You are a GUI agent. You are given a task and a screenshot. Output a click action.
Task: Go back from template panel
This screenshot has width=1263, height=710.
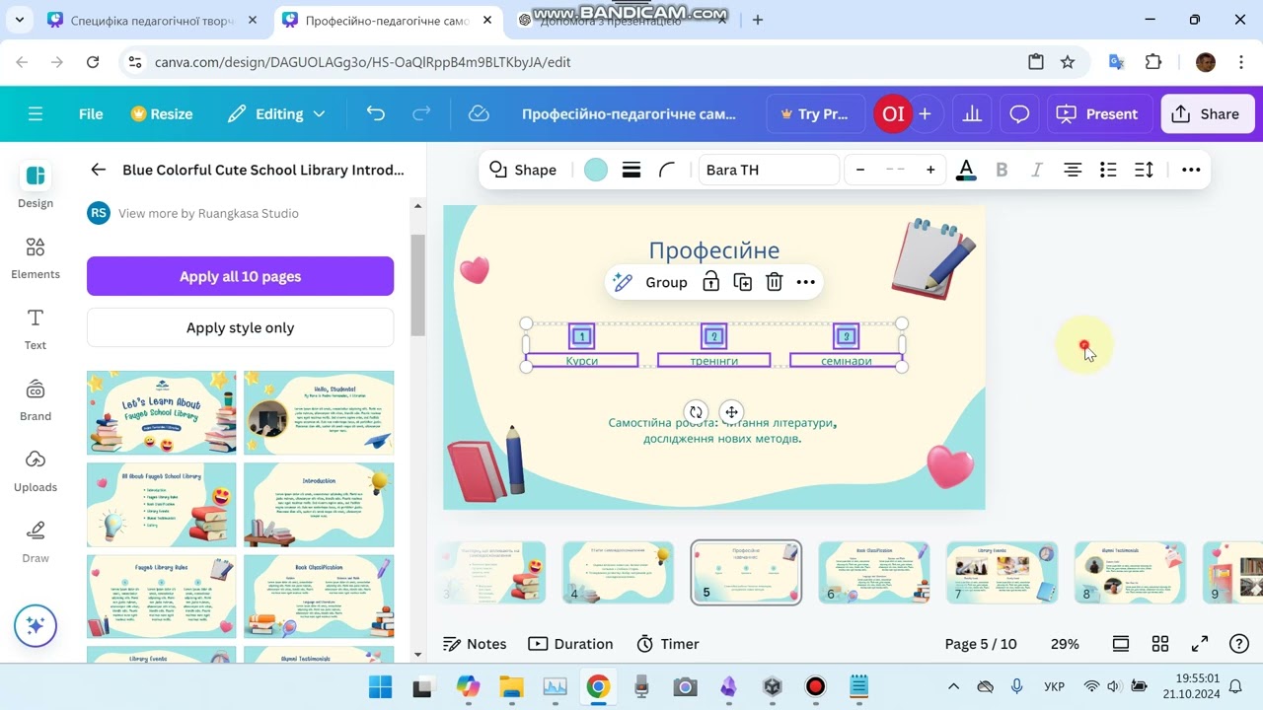click(98, 170)
